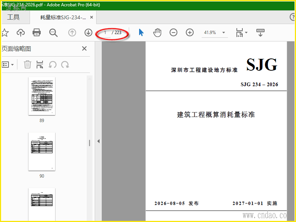The width and height of the screenshot is (296, 222).
Task: Click the 深圳市工程建设地方标准 heading
Action: tap(204, 70)
